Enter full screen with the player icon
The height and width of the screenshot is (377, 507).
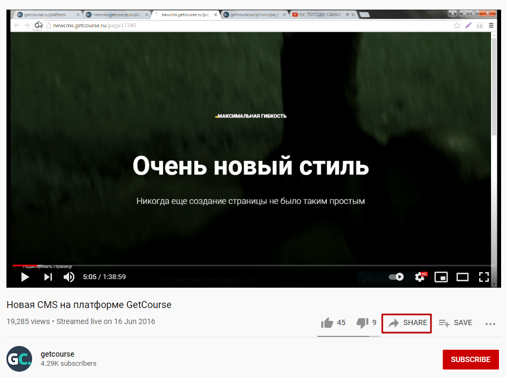[x=484, y=277]
